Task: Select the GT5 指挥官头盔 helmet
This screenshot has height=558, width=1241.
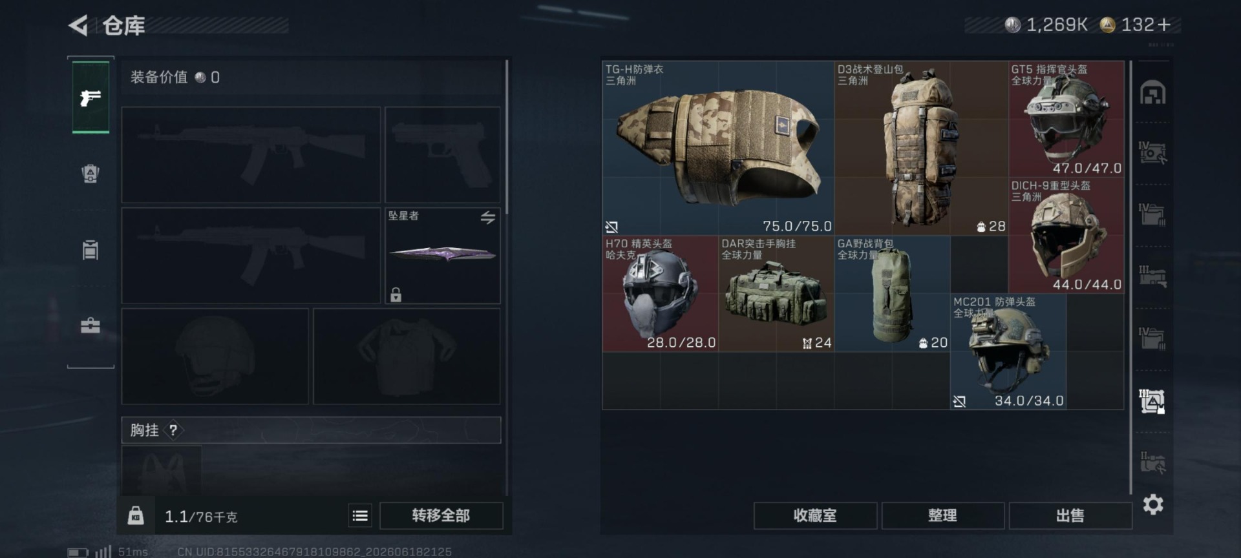Action: click(x=1066, y=119)
